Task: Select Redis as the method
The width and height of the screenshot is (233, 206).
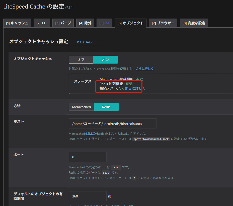Action: point(106,107)
